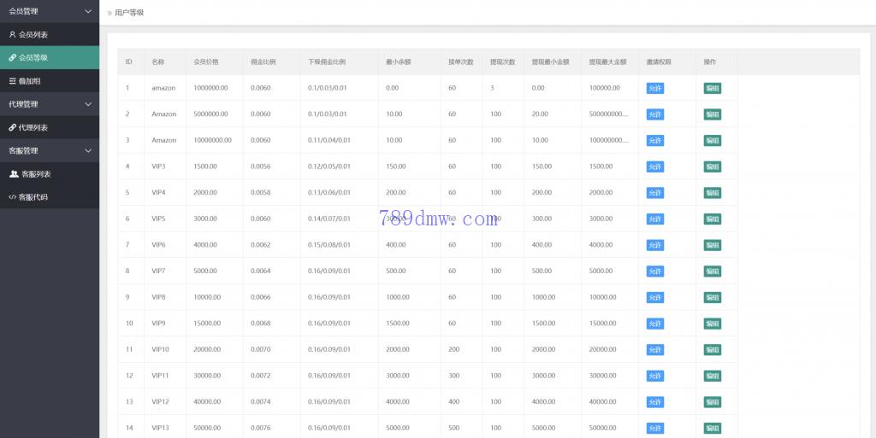Click the link icon next to 代理列表

click(12, 127)
